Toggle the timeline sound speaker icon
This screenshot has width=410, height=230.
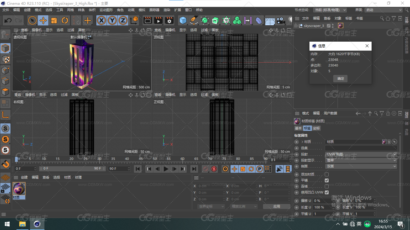(x=279, y=169)
